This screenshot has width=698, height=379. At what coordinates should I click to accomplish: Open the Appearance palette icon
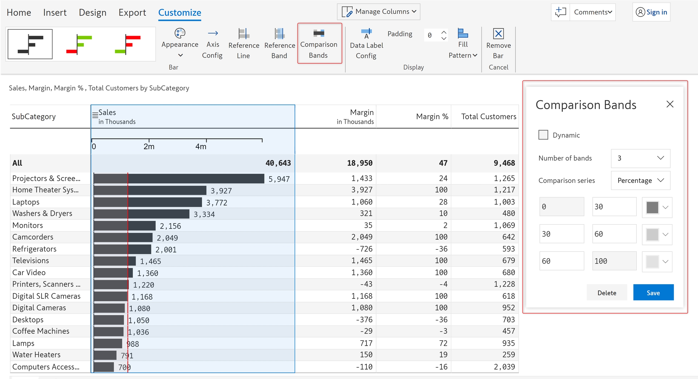point(180,33)
